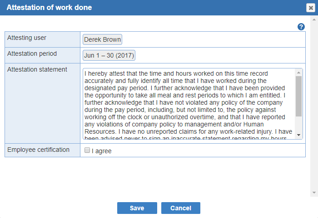Cancel the attestation dialog

click(x=181, y=208)
